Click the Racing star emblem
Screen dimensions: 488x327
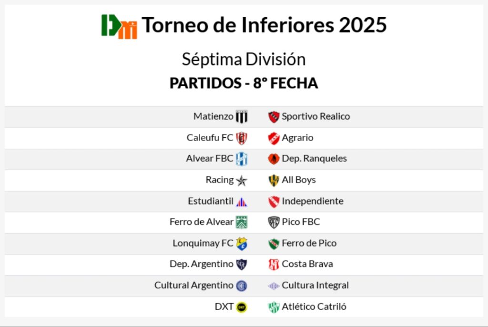242,180
